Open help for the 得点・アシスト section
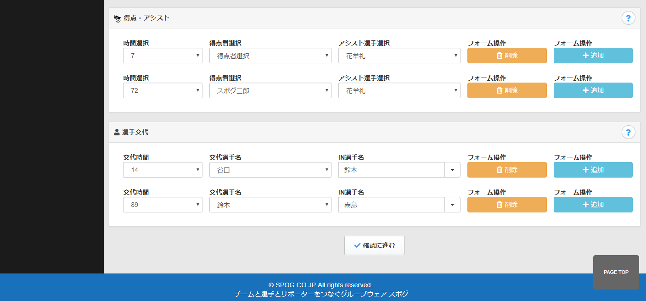Viewport: 646px width, 301px height. tap(628, 18)
